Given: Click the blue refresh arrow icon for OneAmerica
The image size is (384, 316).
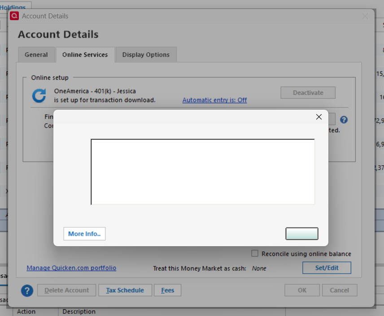Looking at the screenshot, I should (x=39, y=95).
